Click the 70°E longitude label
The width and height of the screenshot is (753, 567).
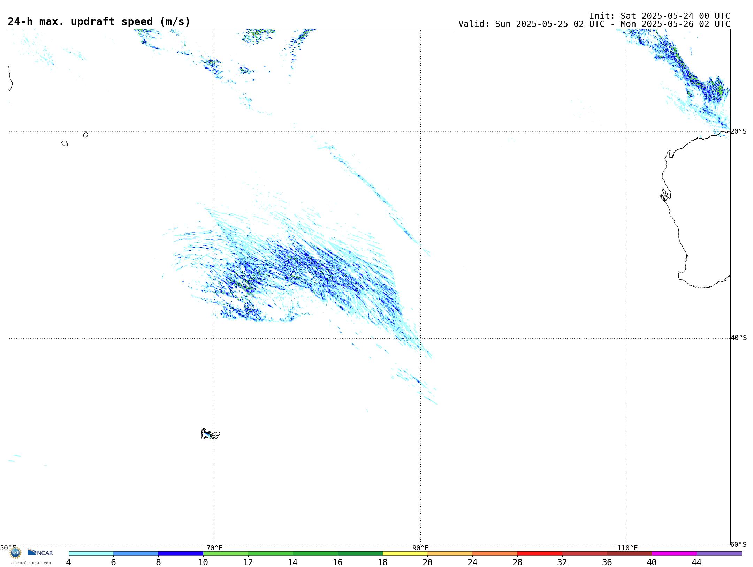pyautogui.click(x=214, y=548)
